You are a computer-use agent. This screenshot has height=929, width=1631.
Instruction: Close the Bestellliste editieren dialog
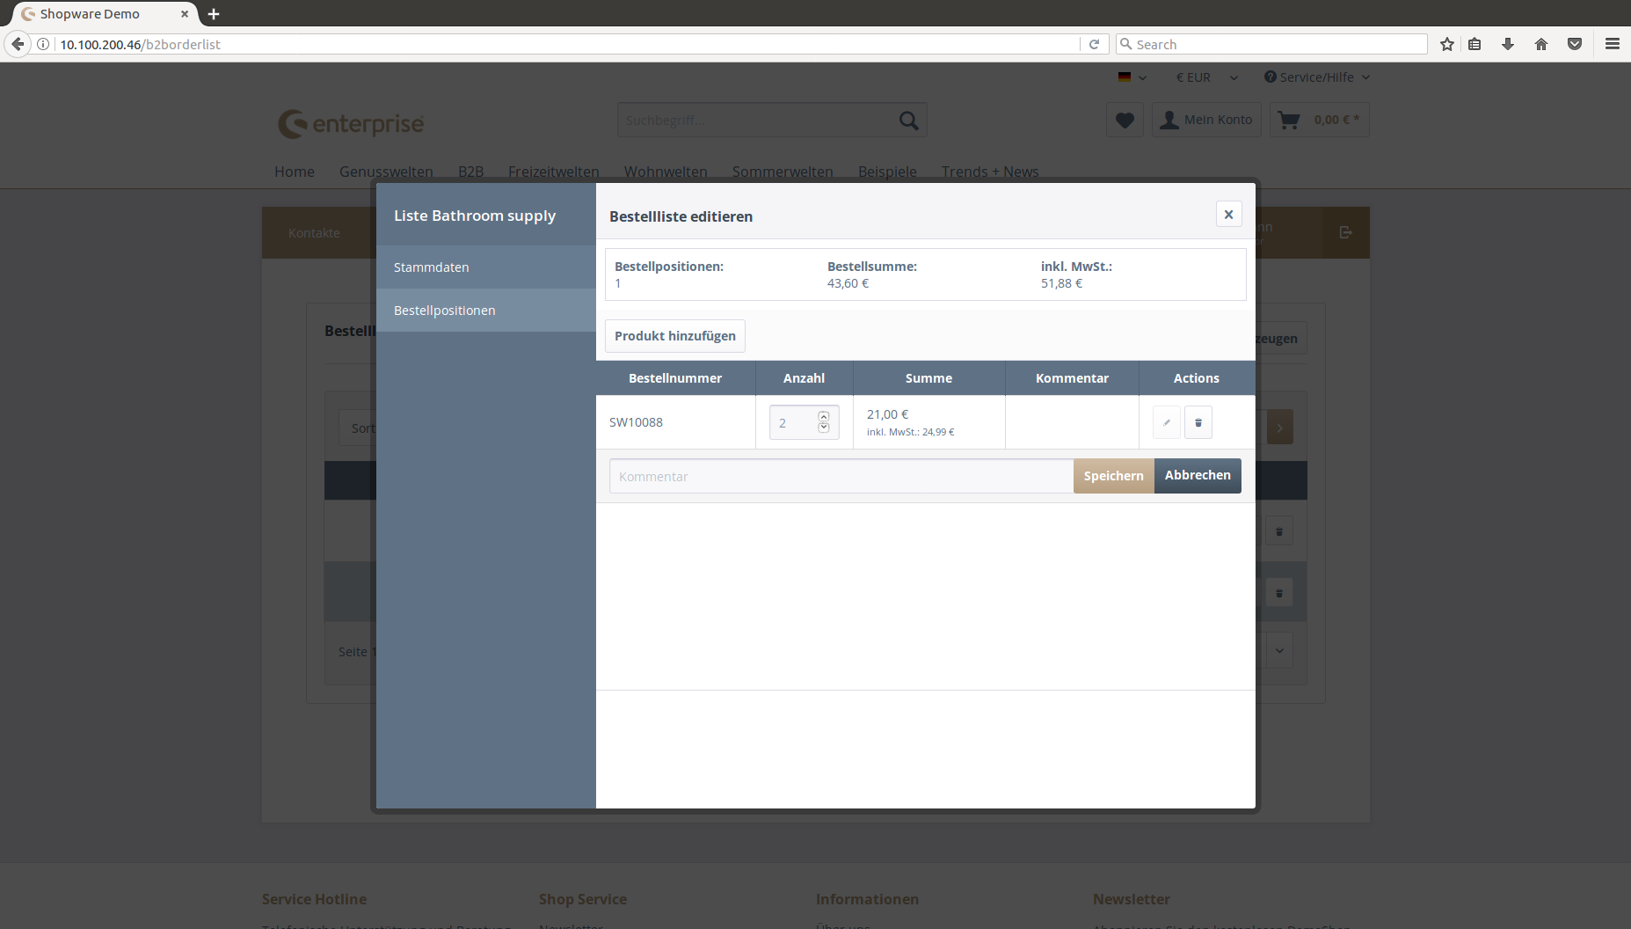1228,215
